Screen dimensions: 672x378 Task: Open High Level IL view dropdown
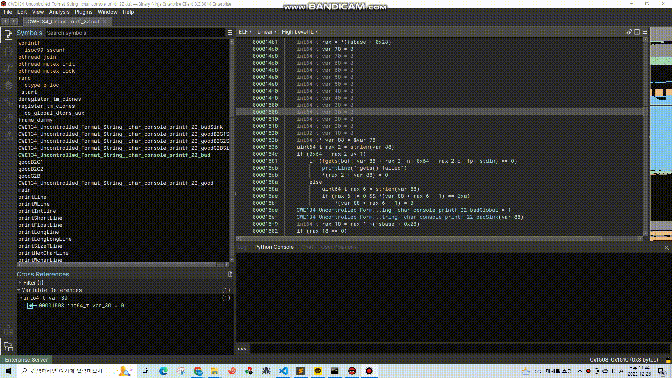[x=300, y=31]
